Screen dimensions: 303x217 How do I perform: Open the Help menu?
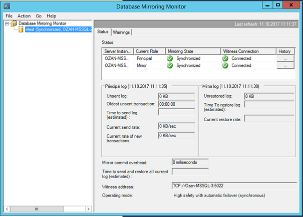52,16
